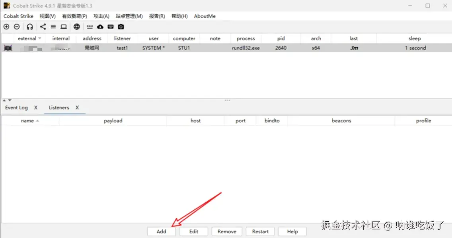Sort listeners by bindto column header
This screenshot has width=452, height=238.
click(x=272, y=121)
